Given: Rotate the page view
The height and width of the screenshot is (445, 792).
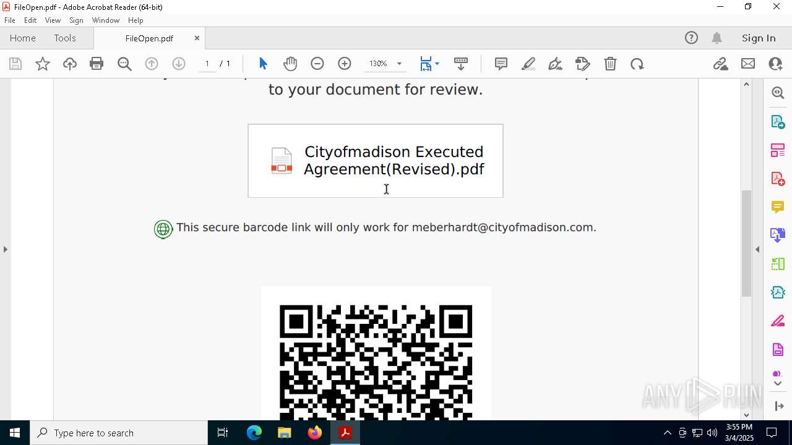Looking at the screenshot, I should click(637, 64).
